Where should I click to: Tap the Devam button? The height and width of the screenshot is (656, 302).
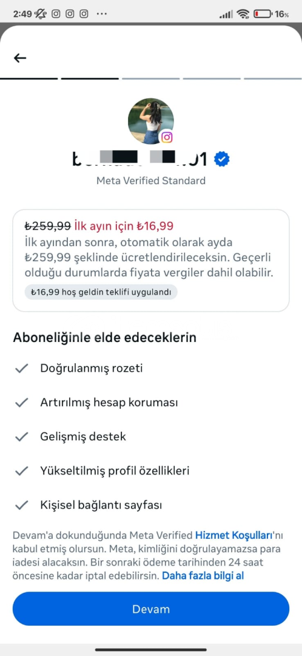point(151,609)
